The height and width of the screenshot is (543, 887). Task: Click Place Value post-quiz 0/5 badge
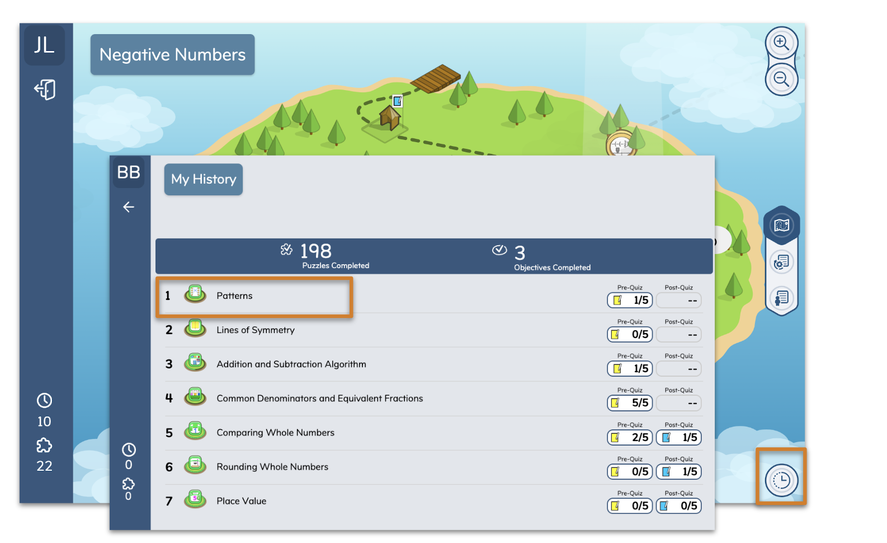coord(678,506)
